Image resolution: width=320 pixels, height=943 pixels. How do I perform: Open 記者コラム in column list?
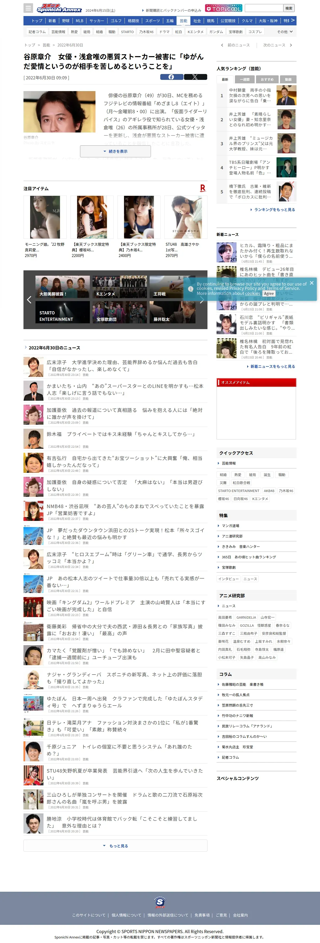(230, 757)
